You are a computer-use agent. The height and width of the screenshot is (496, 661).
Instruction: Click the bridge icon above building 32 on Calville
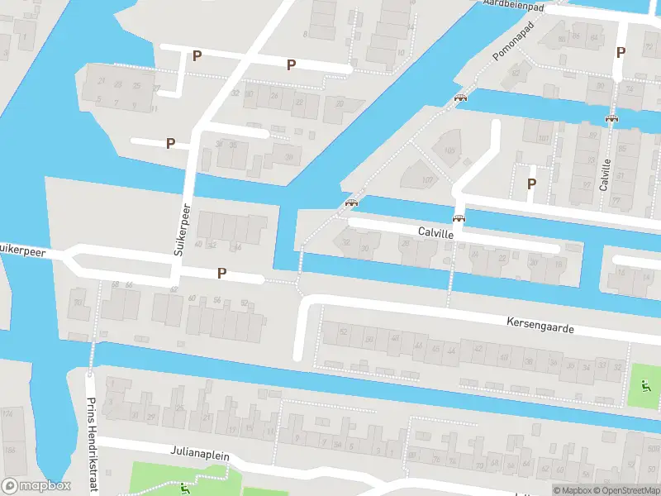point(351,203)
